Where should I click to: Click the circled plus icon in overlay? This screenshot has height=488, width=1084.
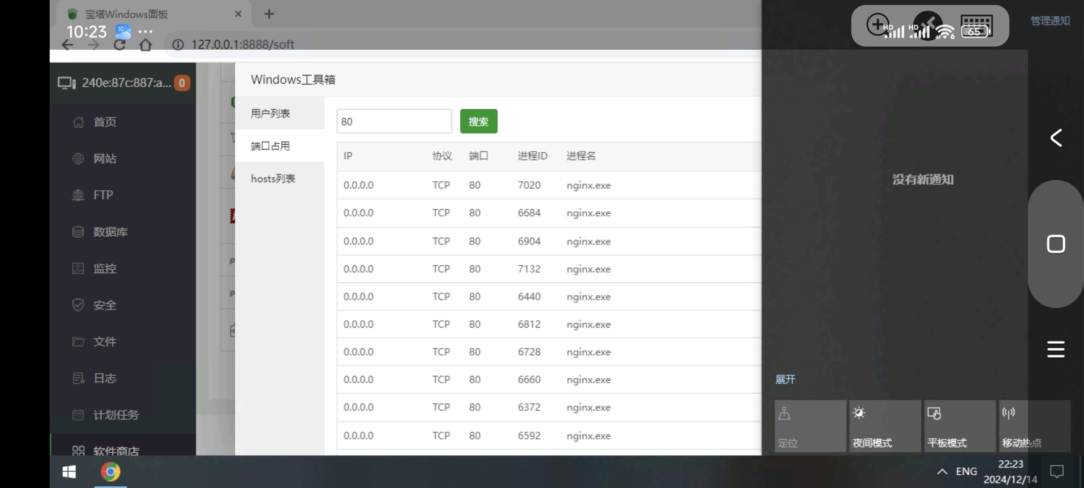pyautogui.click(x=878, y=24)
